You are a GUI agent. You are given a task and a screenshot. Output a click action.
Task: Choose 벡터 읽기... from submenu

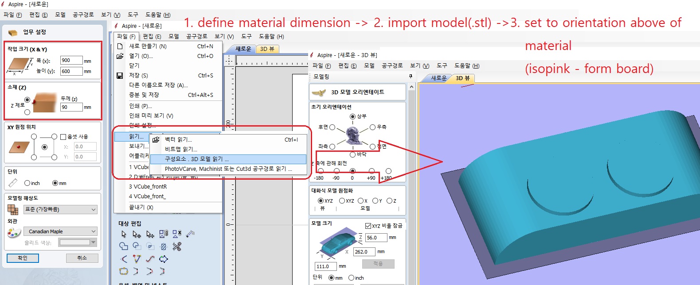(x=228, y=139)
